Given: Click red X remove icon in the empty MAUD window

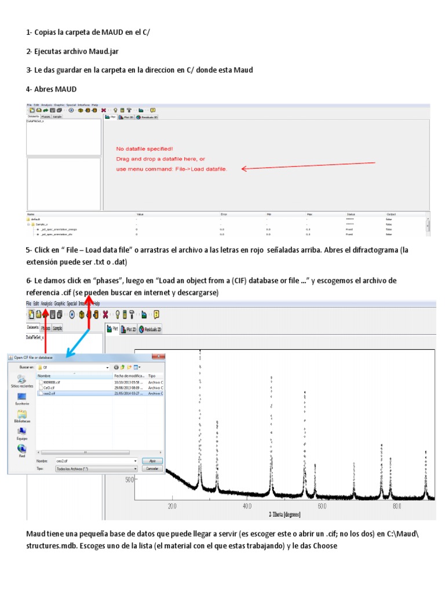Looking at the screenshot, I should [x=103, y=110].
